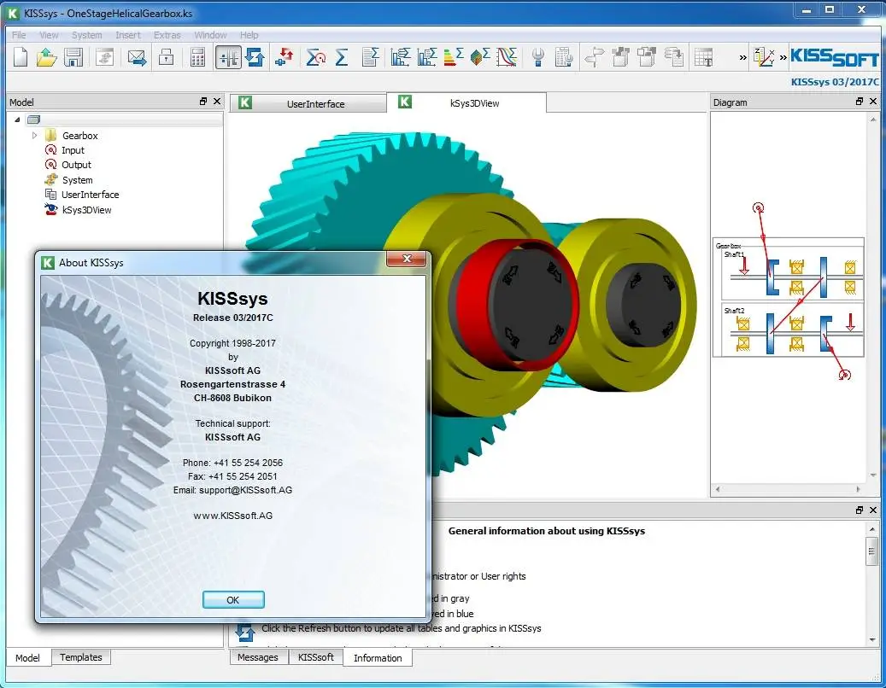Select Output in the Model tree

(76, 165)
